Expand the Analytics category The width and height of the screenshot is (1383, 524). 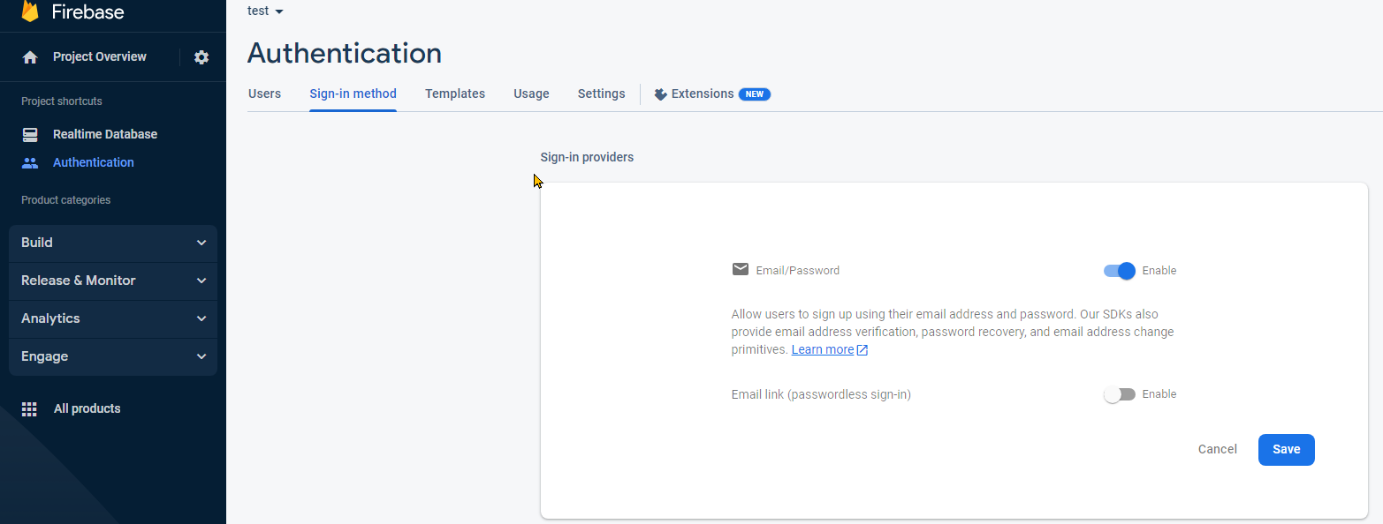[113, 318]
